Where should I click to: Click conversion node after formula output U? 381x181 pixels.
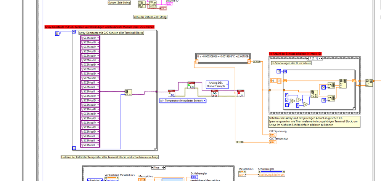(x=256, y=62)
